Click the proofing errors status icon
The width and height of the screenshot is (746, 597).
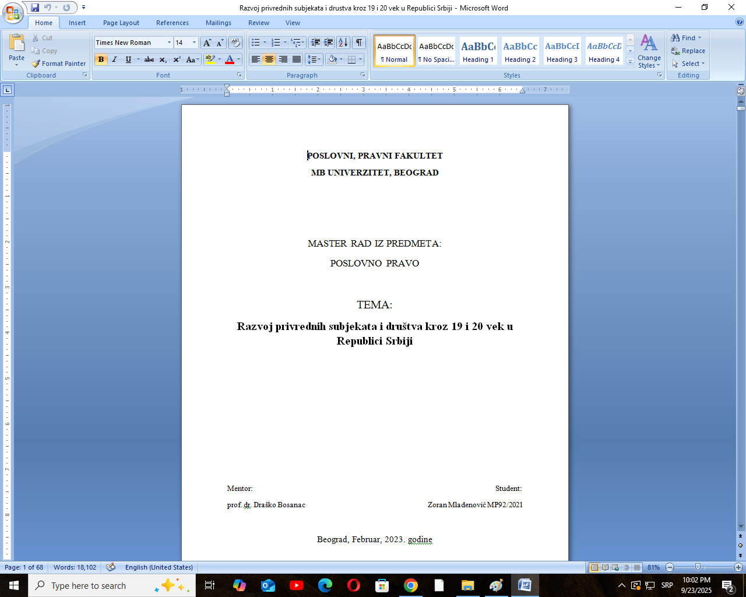(111, 567)
